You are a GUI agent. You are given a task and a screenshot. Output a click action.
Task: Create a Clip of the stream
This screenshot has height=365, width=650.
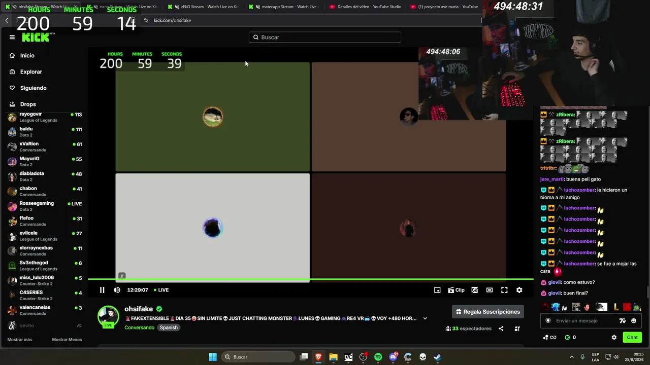click(456, 290)
